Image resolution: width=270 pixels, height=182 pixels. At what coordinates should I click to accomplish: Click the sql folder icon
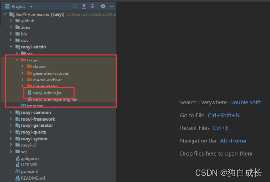click(x=18, y=152)
